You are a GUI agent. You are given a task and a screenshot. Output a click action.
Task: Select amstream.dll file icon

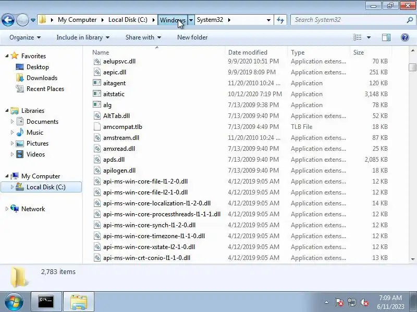click(97, 137)
